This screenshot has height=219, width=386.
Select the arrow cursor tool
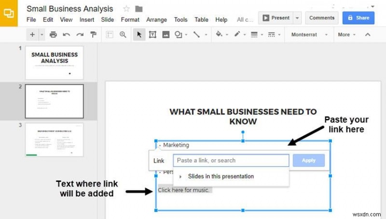pos(139,35)
